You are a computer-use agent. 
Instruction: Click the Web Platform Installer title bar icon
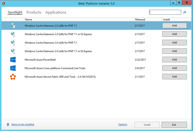click(x=4, y=3)
